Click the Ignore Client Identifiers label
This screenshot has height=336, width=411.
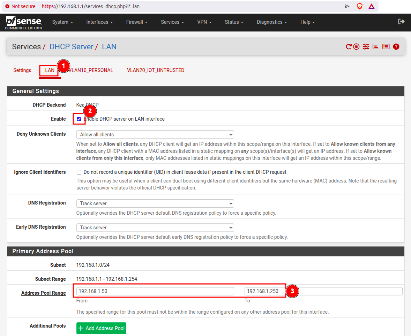pyautogui.click(x=40, y=172)
